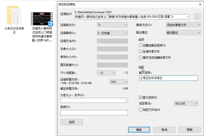Screen dimensions: 204x136
Task: Click the 解压所需内存 value '1 MB'
Action: [x=125, y=88]
